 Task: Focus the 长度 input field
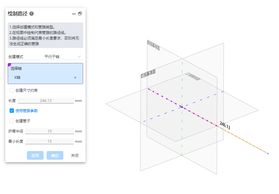[46, 100]
